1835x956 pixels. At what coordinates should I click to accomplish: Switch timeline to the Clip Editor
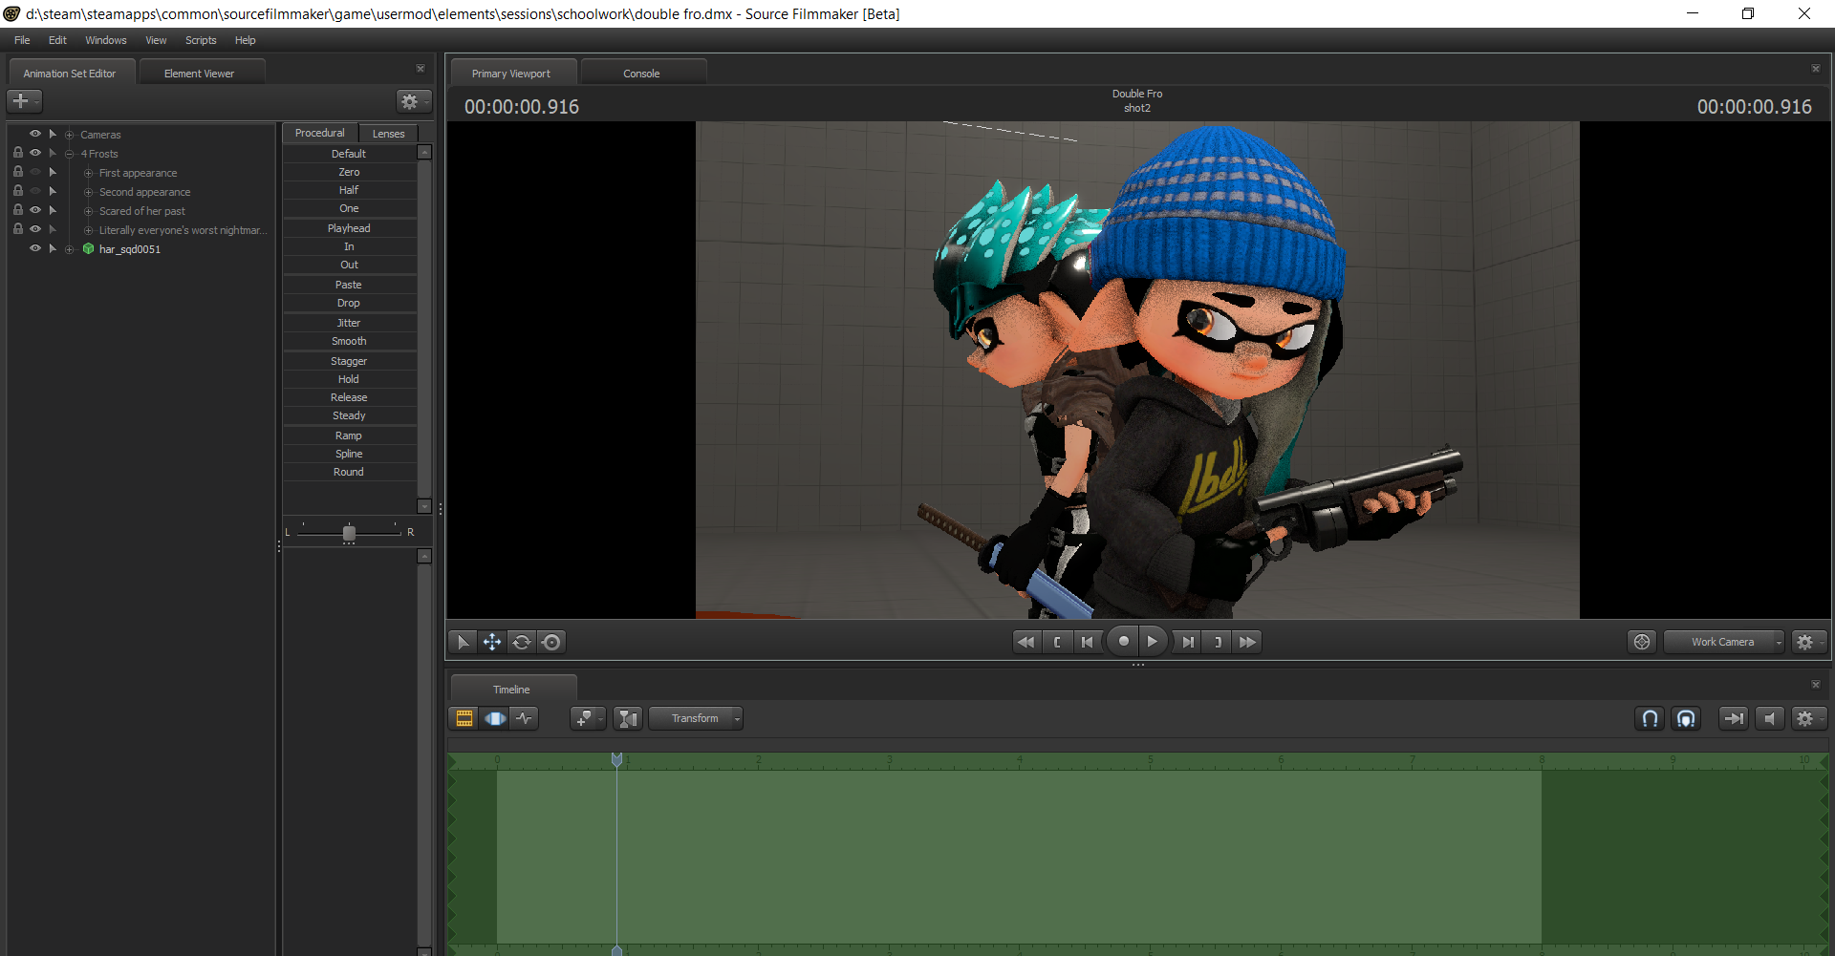point(464,718)
